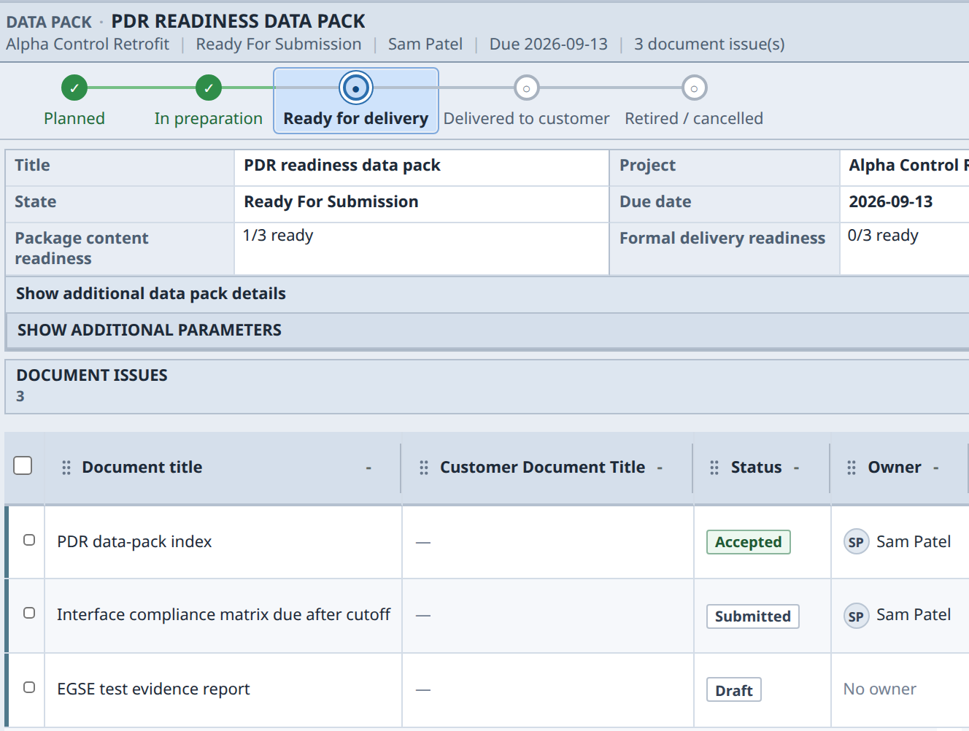Screen dimensions: 969x731
Task: Switch to Retired / cancelled stage label
Action: tap(694, 119)
